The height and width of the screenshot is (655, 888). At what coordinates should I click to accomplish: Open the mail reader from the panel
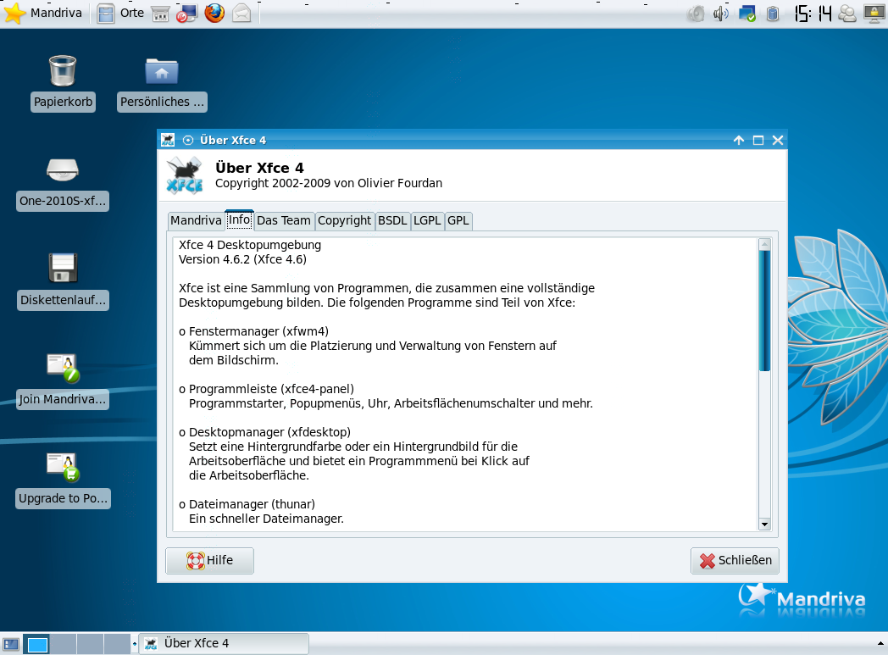click(241, 13)
